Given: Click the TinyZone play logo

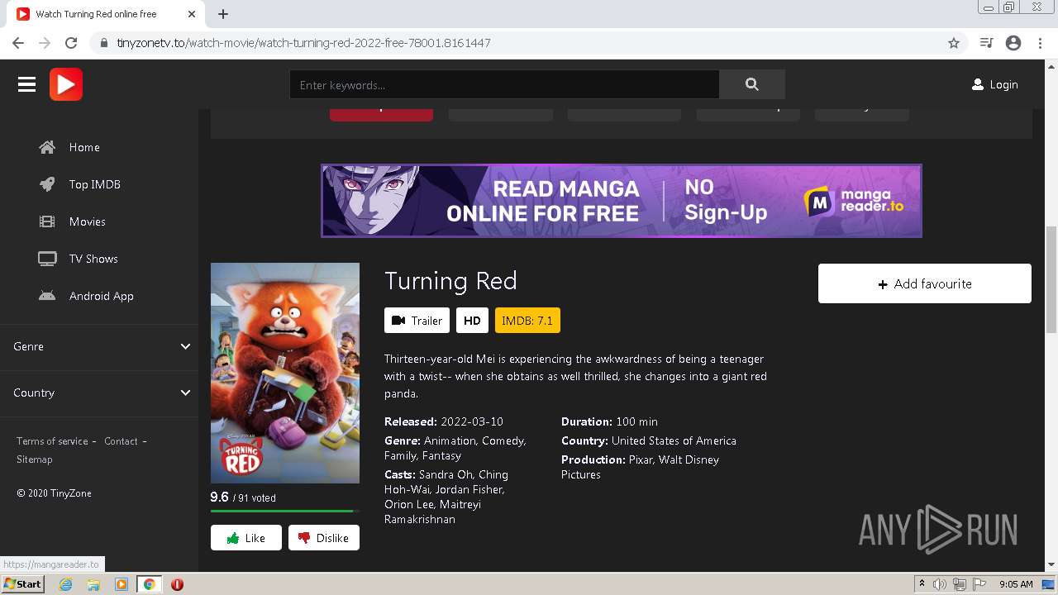Looking at the screenshot, I should 66,84.
